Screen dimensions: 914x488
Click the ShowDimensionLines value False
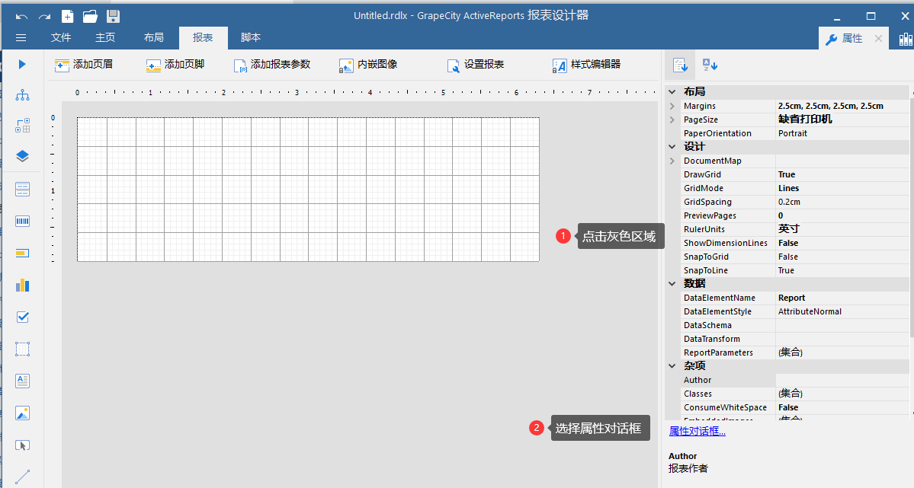[788, 243]
